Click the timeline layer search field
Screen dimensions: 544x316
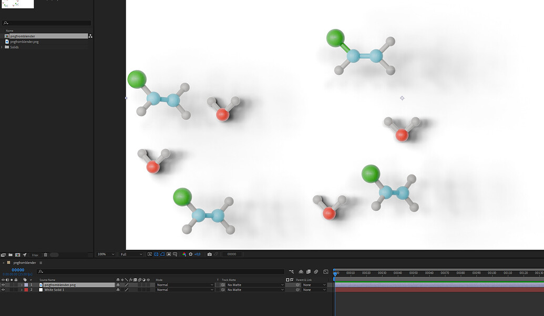tap(161, 272)
